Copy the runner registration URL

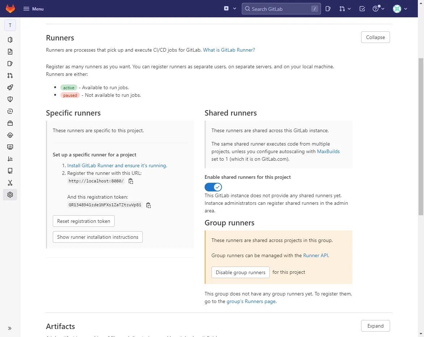(x=131, y=181)
